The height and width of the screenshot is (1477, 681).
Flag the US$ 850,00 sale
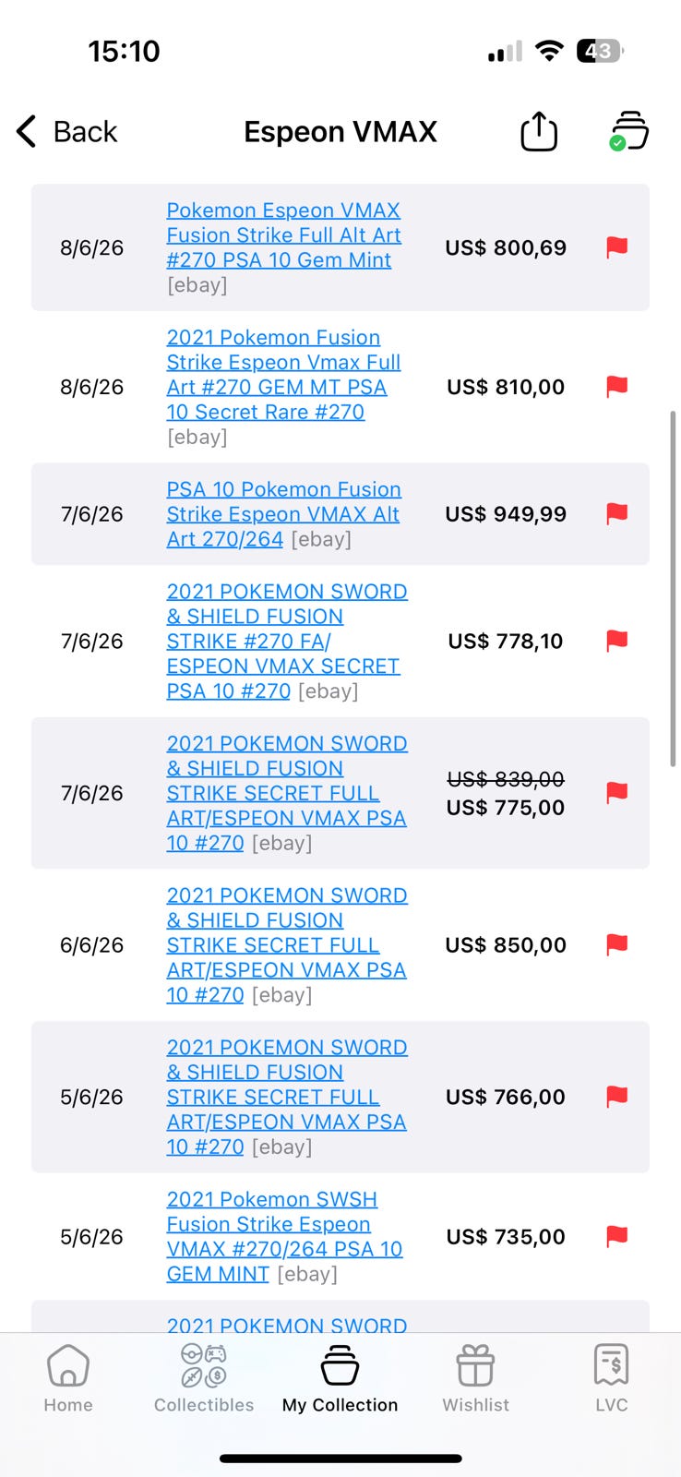[x=616, y=945]
